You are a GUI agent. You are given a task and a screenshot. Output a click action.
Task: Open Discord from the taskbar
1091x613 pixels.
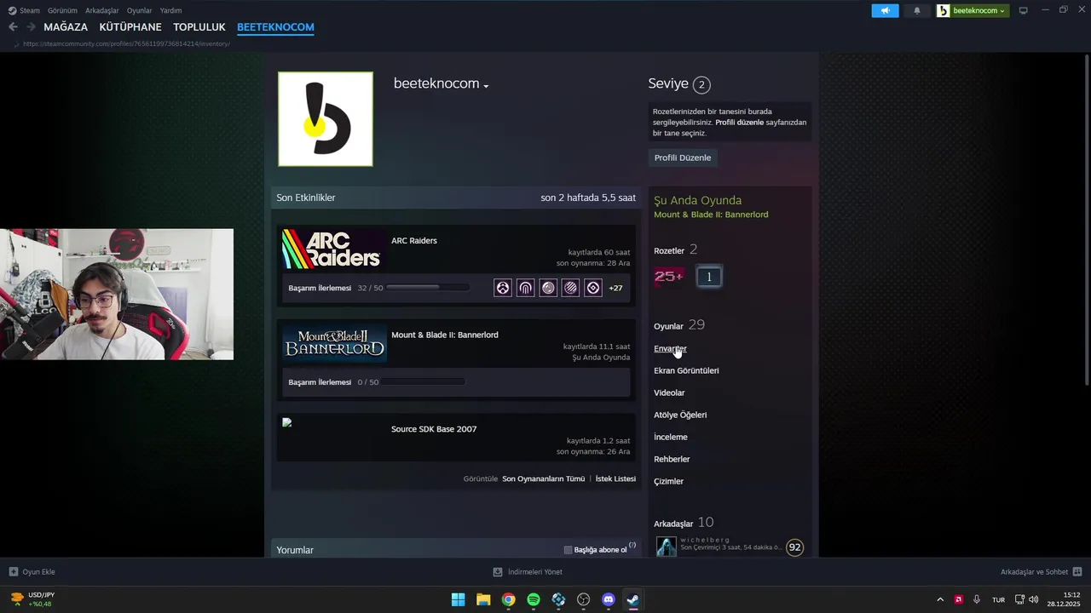(x=609, y=599)
